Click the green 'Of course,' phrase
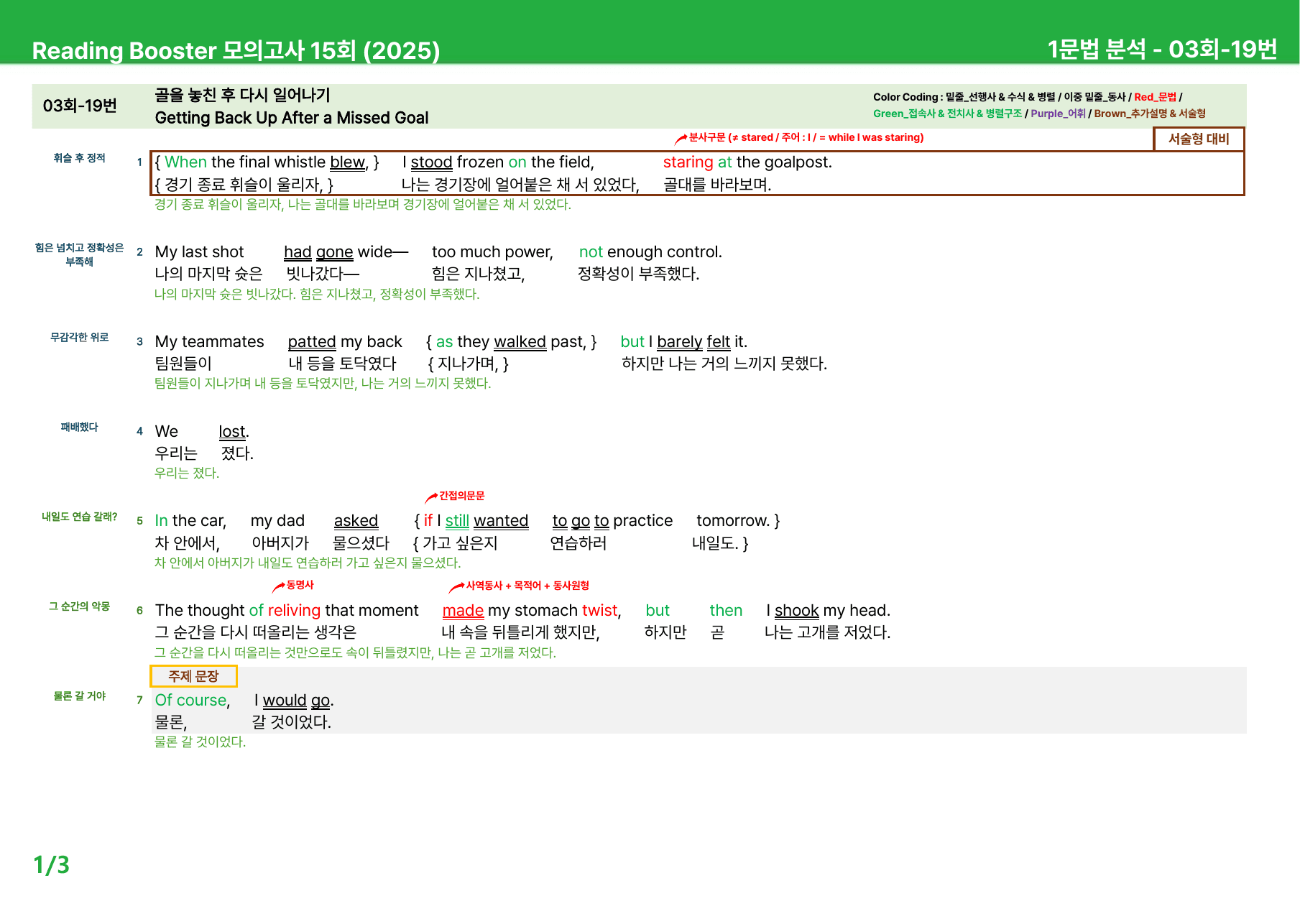Viewport: 1300px width, 919px height. point(193,701)
